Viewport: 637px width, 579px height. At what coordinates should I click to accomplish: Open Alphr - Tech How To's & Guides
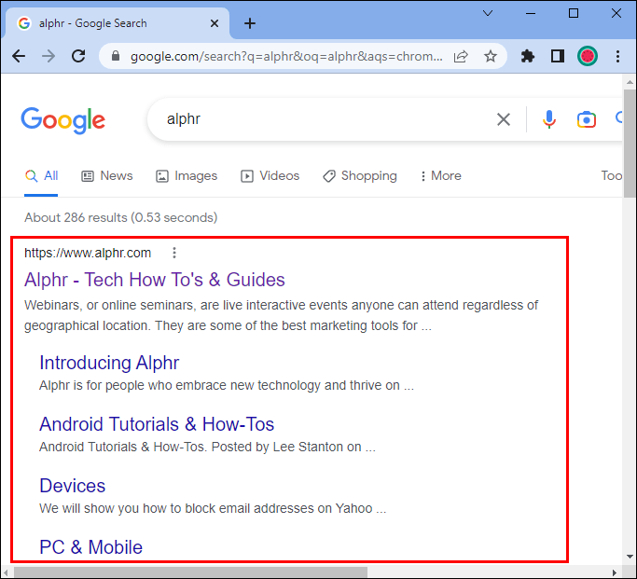pyautogui.click(x=155, y=280)
